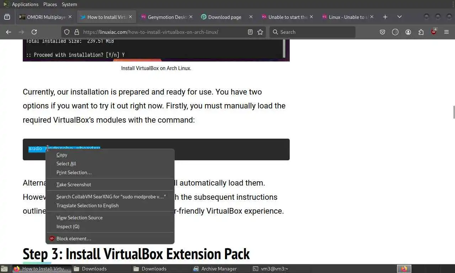Open the extensions puzzle icon
Screen dimensions: 455x273
point(421,32)
